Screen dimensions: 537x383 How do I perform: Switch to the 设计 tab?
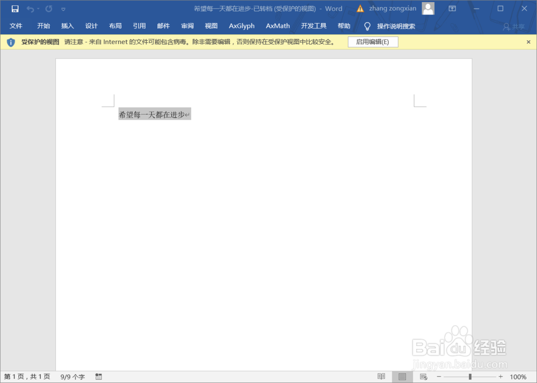click(x=91, y=26)
